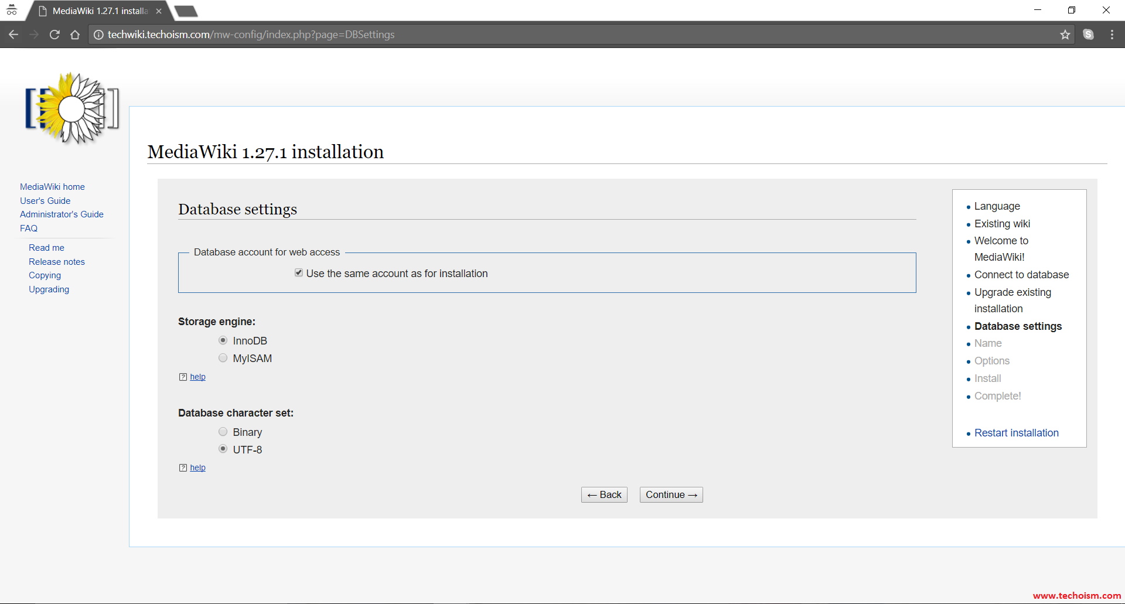Minimize the browser window
Image resolution: width=1125 pixels, height=604 pixels.
coord(1038,10)
